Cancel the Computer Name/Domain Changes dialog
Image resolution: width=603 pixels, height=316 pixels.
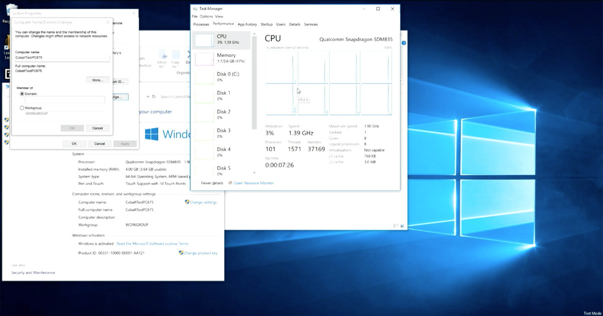click(x=97, y=128)
